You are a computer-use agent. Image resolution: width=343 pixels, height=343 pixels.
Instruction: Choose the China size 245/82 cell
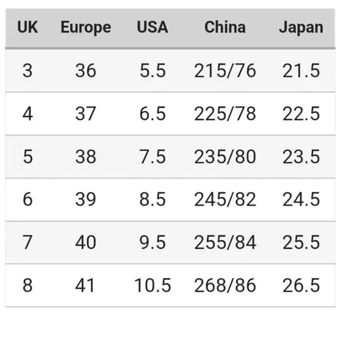[x=225, y=199]
